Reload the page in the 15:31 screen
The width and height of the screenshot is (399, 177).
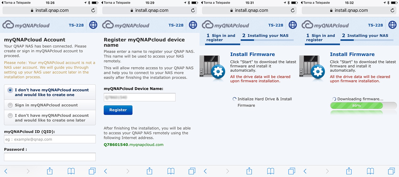click(x=293, y=11)
